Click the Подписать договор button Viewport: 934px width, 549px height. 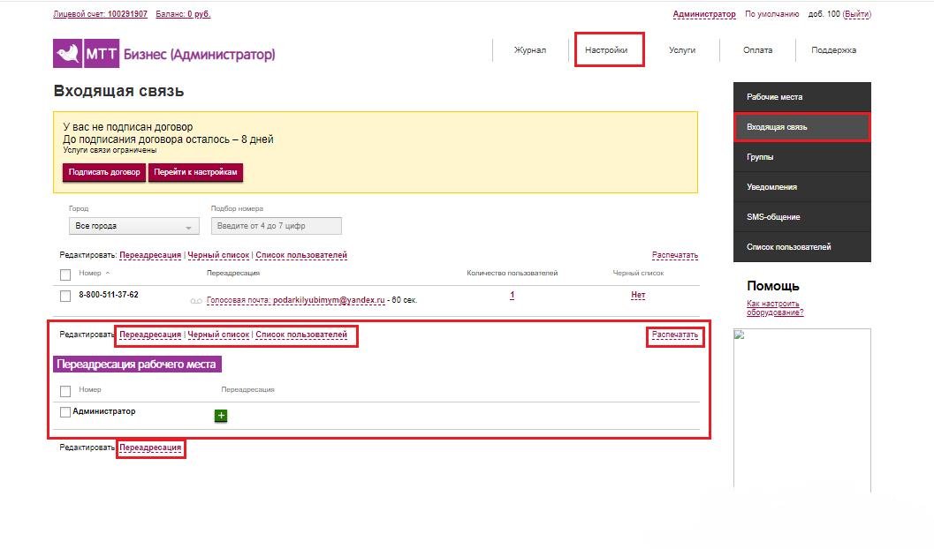tap(104, 172)
